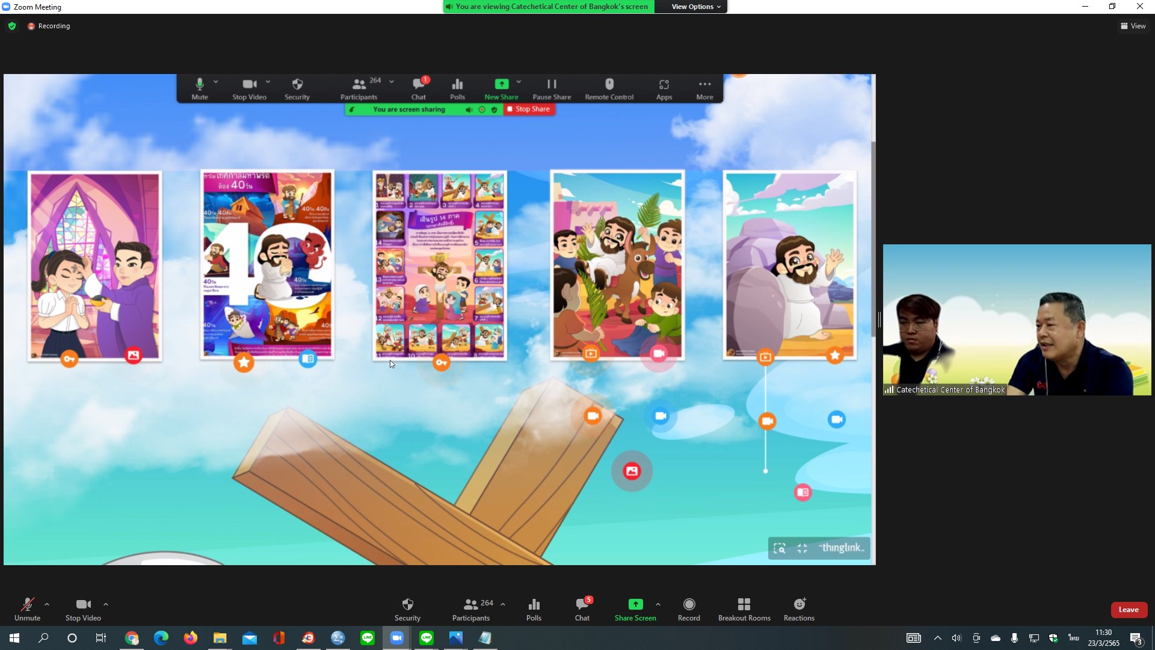Click thinglink zoom search icon
The height and width of the screenshot is (650, 1155).
pyautogui.click(x=780, y=548)
